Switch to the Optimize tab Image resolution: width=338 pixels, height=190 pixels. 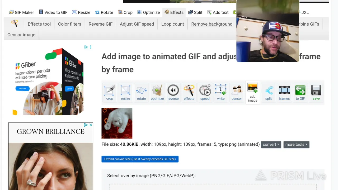tap(148, 12)
